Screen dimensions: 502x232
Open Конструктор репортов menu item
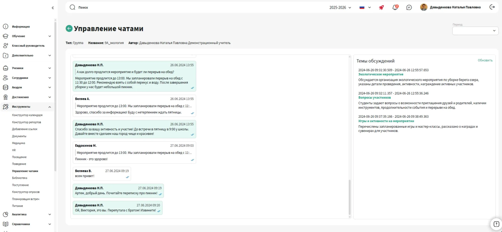click(x=26, y=122)
